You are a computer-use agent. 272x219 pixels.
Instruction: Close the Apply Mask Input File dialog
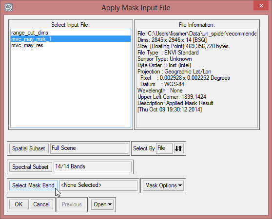tap(261, 5)
